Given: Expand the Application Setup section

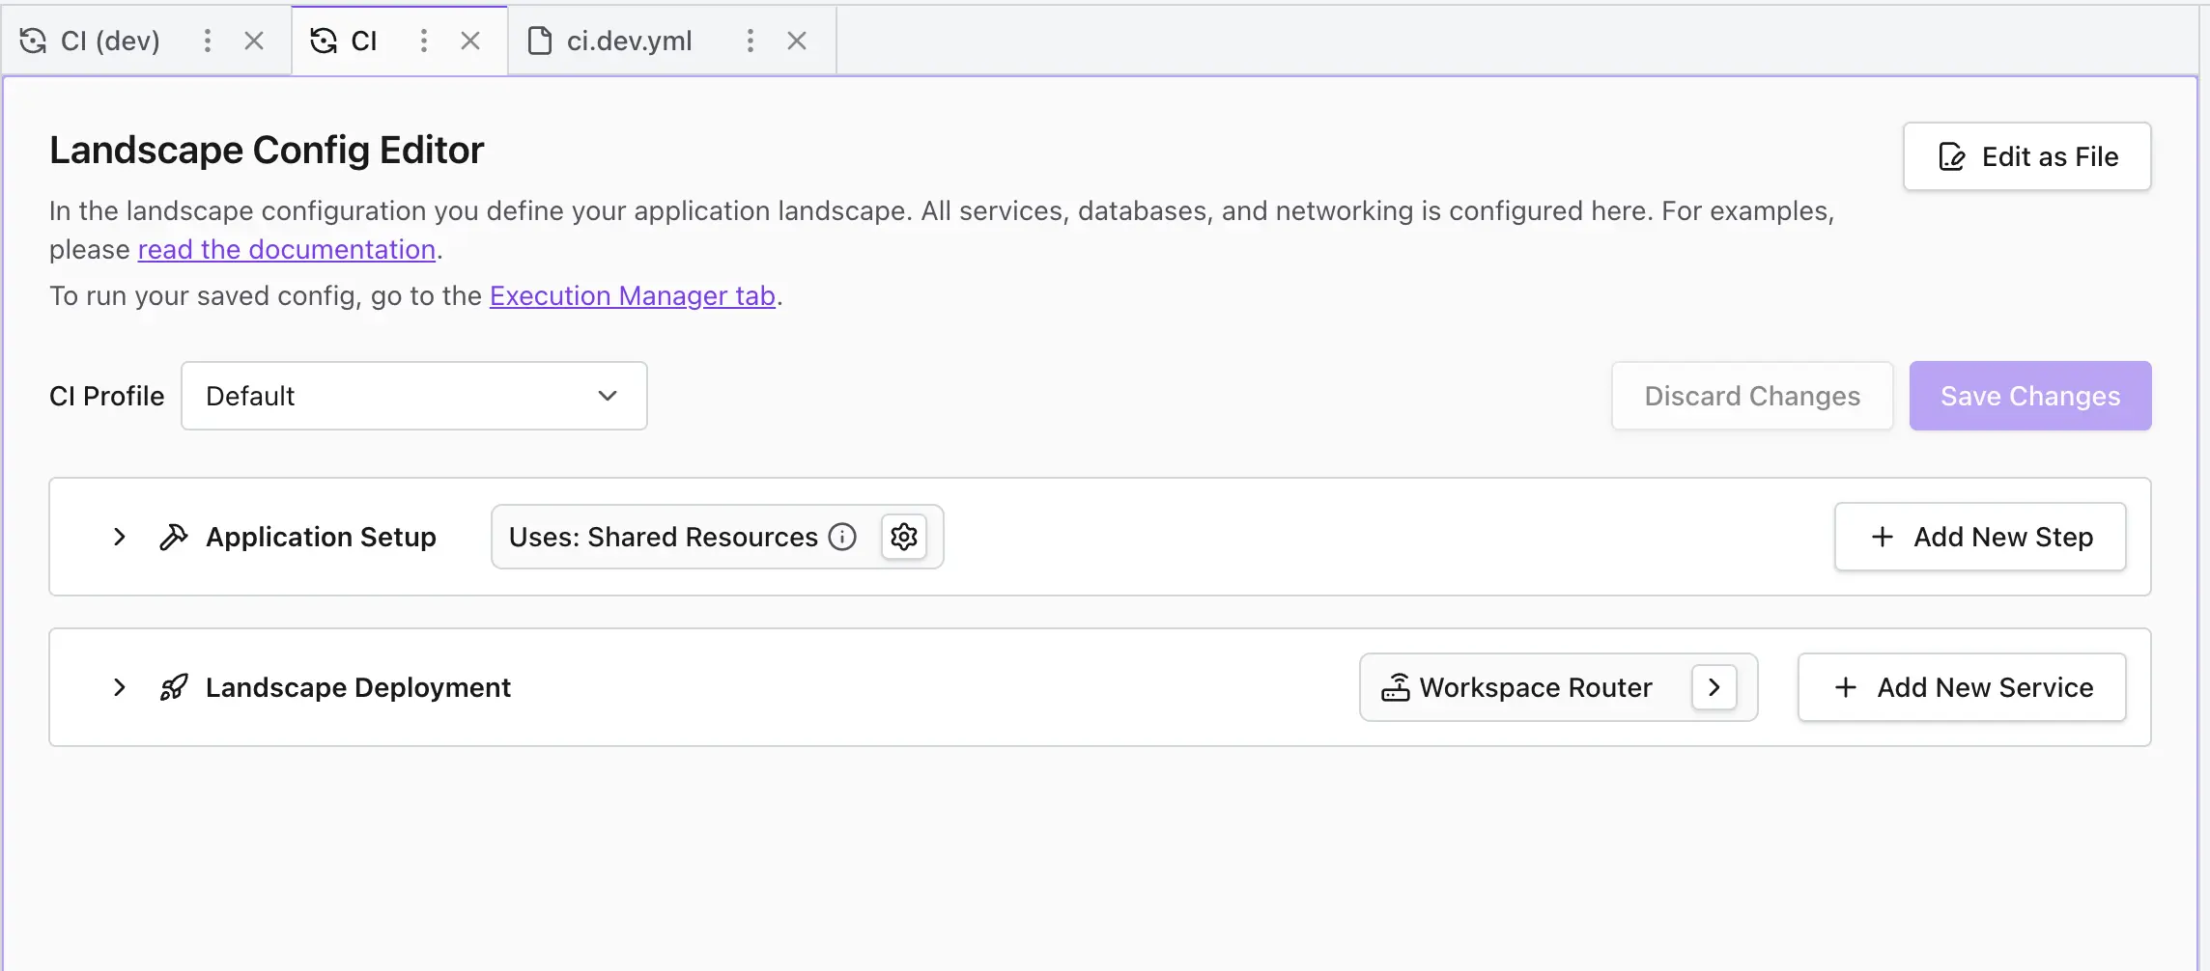Looking at the screenshot, I should 119,537.
